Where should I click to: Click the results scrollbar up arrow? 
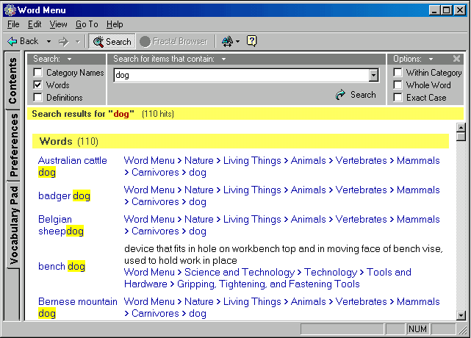click(x=461, y=127)
